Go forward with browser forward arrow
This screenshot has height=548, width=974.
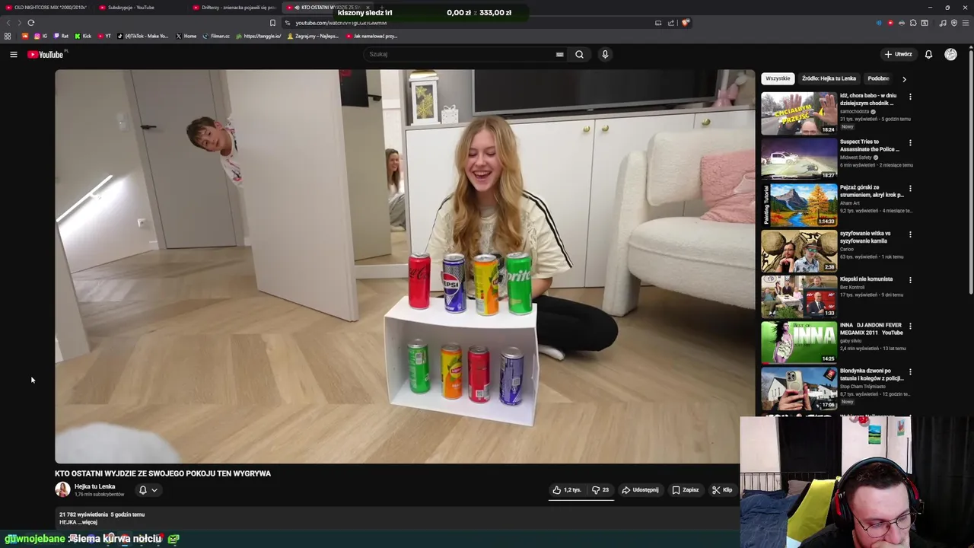point(20,23)
